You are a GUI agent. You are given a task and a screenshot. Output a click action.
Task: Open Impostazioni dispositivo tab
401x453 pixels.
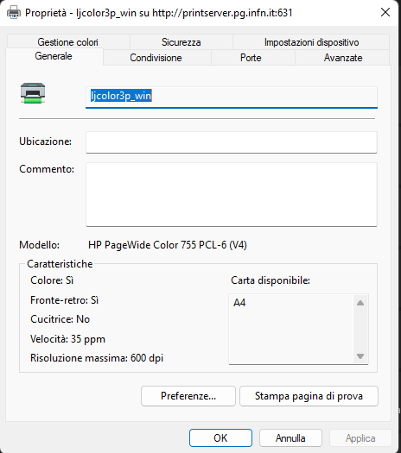(311, 42)
